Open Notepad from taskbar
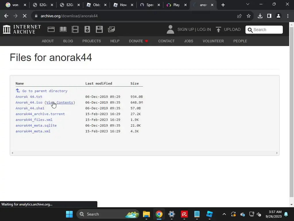Screen dimensions: 294x221 click(x=197, y=214)
